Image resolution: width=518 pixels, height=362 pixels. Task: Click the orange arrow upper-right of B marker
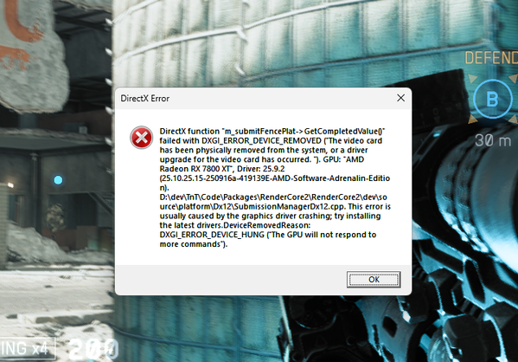point(514,79)
